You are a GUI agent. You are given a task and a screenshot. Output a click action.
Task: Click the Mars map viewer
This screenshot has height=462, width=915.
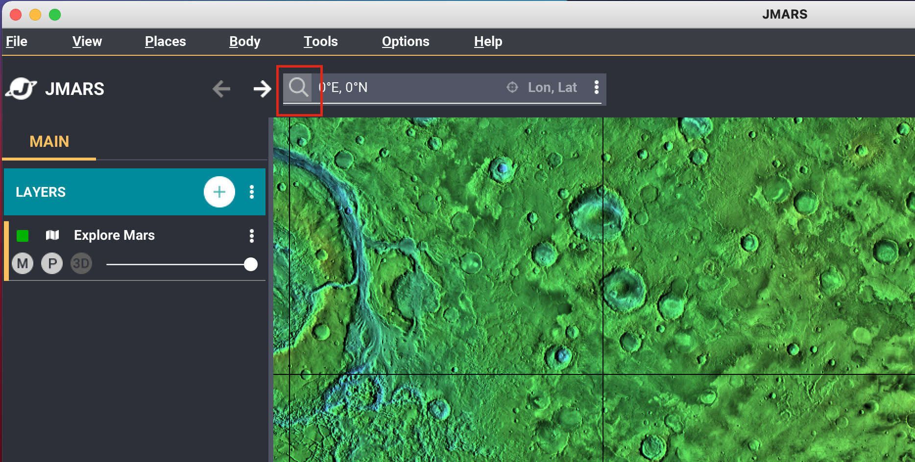[594, 290]
